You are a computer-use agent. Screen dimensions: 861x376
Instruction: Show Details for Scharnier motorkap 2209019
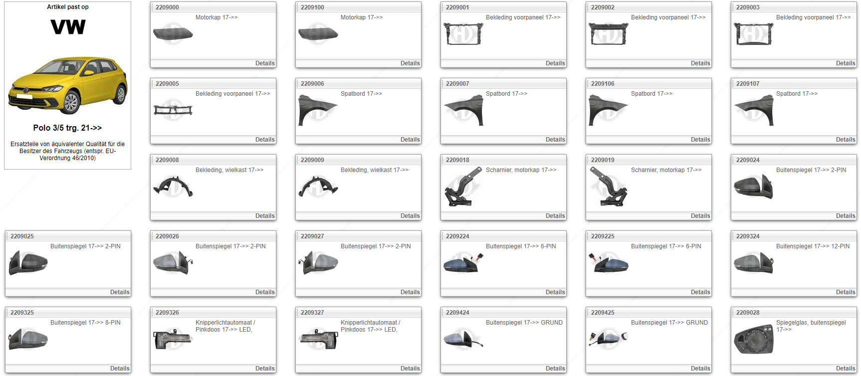pyautogui.click(x=700, y=216)
